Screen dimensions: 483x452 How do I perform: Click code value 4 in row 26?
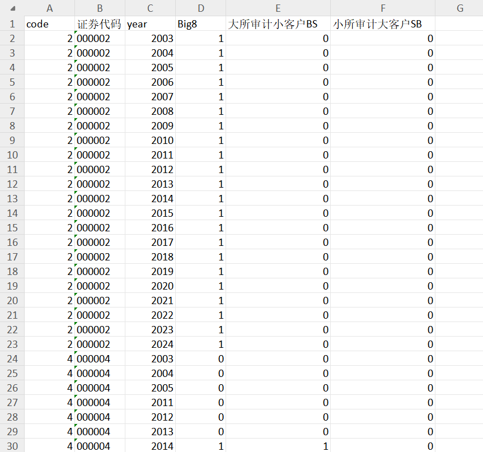click(50, 388)
